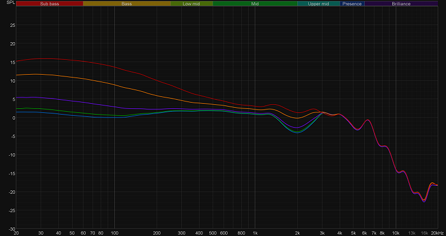The width and height of the screenshot is (446, 236).
Task: Select the 50 Hz frequency label
Action: pyautogui.click(x=72, y=233)
